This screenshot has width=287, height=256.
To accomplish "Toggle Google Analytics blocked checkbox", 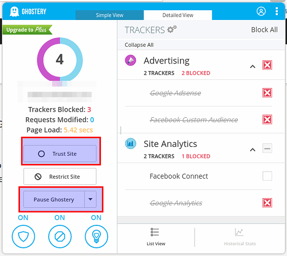I will pyautogui.click(x=267, y=203).
